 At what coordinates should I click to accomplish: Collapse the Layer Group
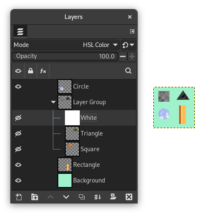[x=53, y=102]
